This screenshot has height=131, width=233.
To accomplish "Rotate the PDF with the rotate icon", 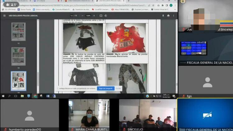I will 106,16.
